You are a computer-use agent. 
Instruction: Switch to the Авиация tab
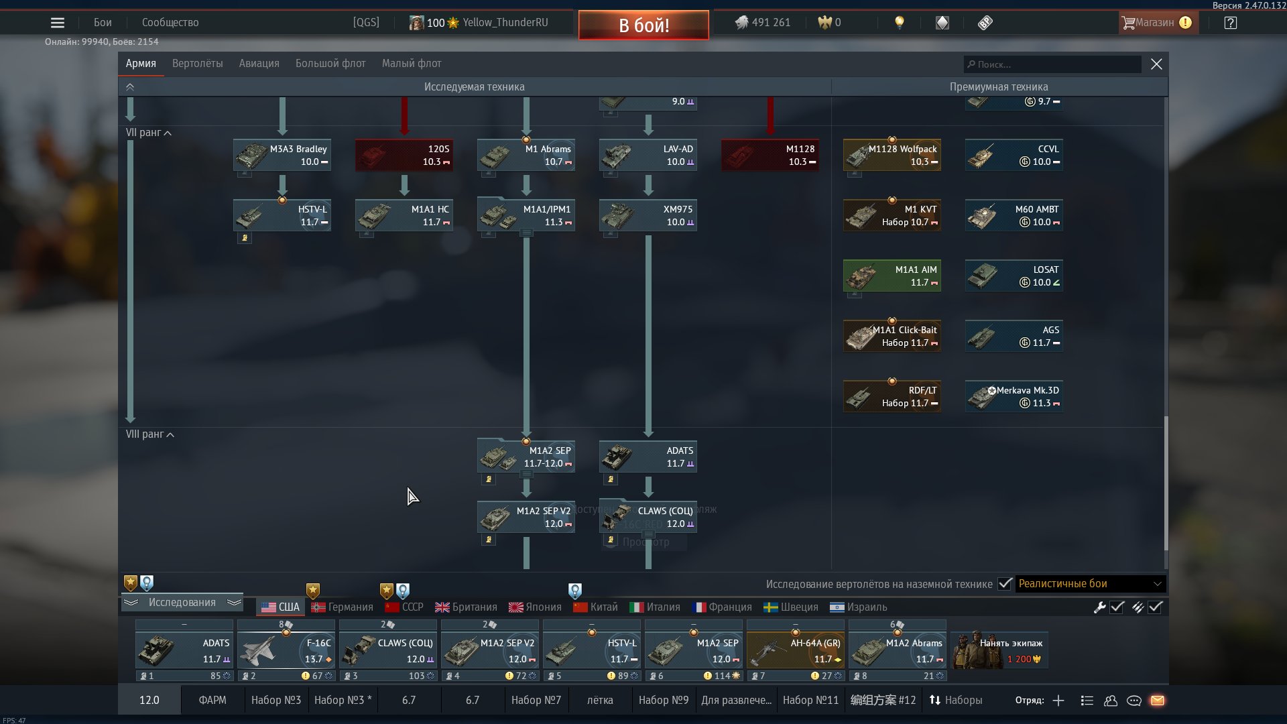(x=259, y=64)
